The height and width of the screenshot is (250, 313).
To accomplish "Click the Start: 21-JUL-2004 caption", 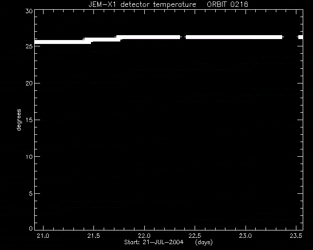I will coord(154,242).
